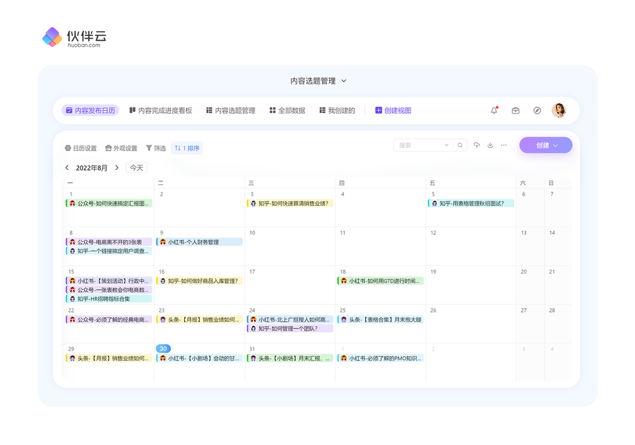
Task: Open 日历设置 calendar settings
Action: [x=81, y=149]
